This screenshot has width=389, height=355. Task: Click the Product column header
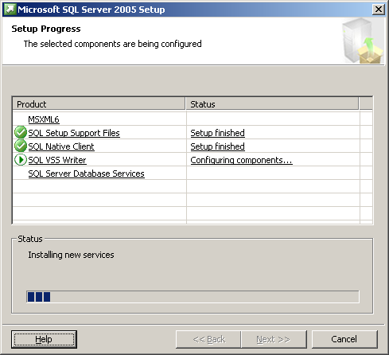[x=99, y=104]
